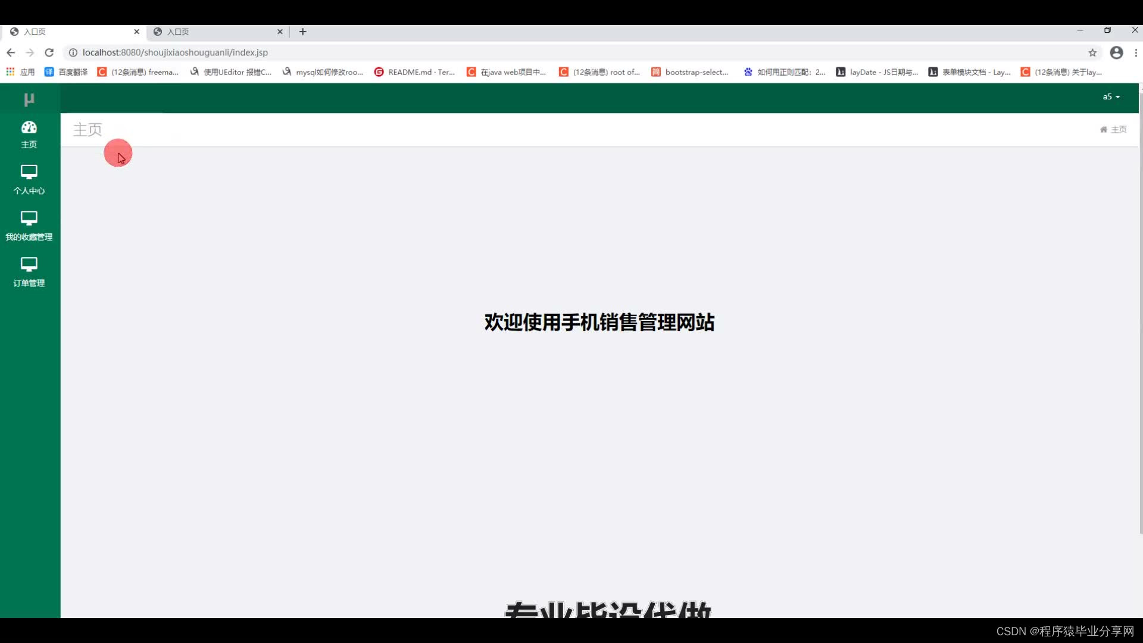The image size is (1143, 643).
Task: Open 我的收藏管理 sidebar item
Action: pyautogui.click(x=29, y=226)
